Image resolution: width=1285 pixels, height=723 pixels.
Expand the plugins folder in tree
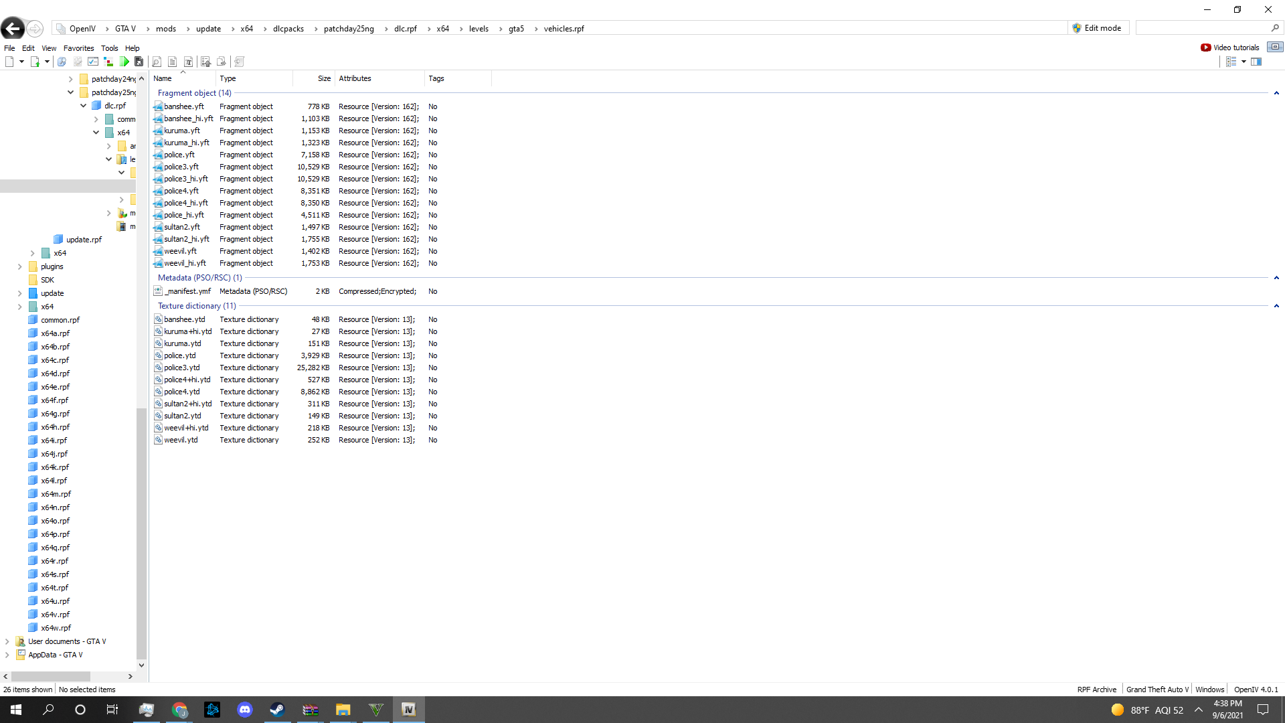coord(20,266)
